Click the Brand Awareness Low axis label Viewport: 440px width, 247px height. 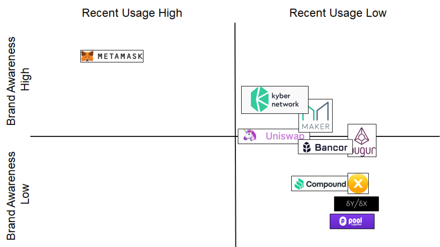click(18, 196)
